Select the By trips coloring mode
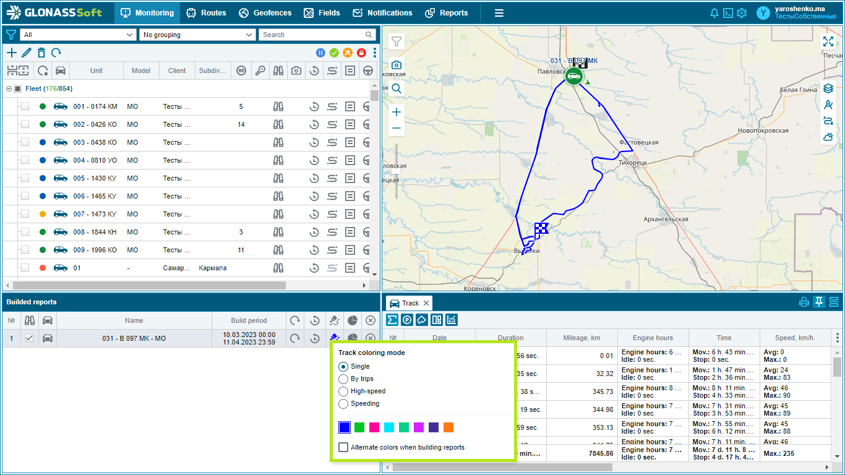Viewport: 845px width, 475px height. (344, 379)
